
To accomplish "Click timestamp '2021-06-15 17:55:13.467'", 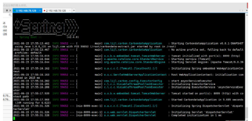I will 31,50.
